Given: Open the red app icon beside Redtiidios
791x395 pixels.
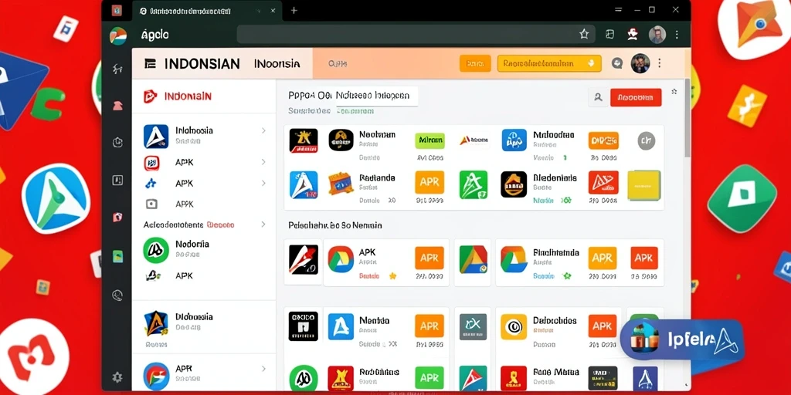Looking at the screenshot, I should coord(341,379).
